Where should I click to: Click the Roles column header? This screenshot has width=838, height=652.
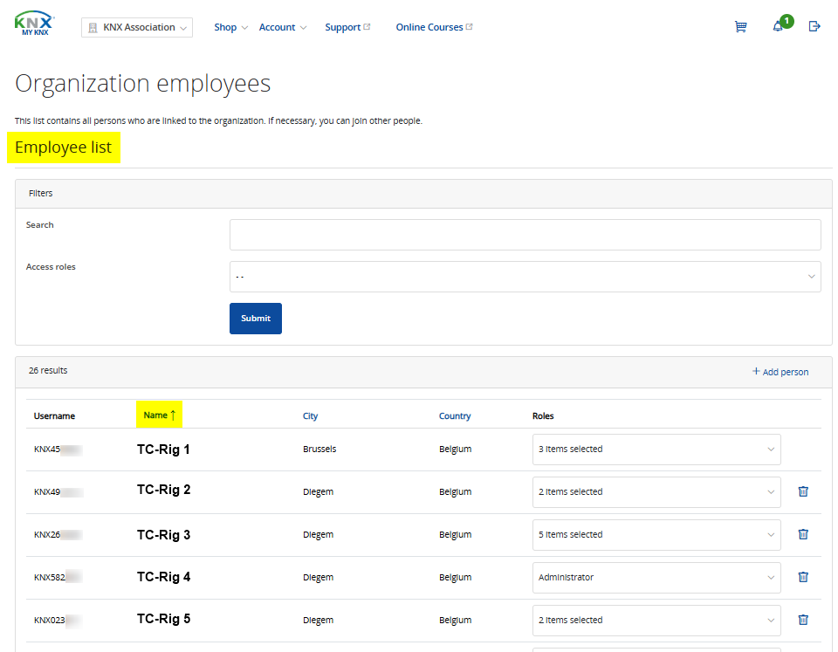point(543,415)
